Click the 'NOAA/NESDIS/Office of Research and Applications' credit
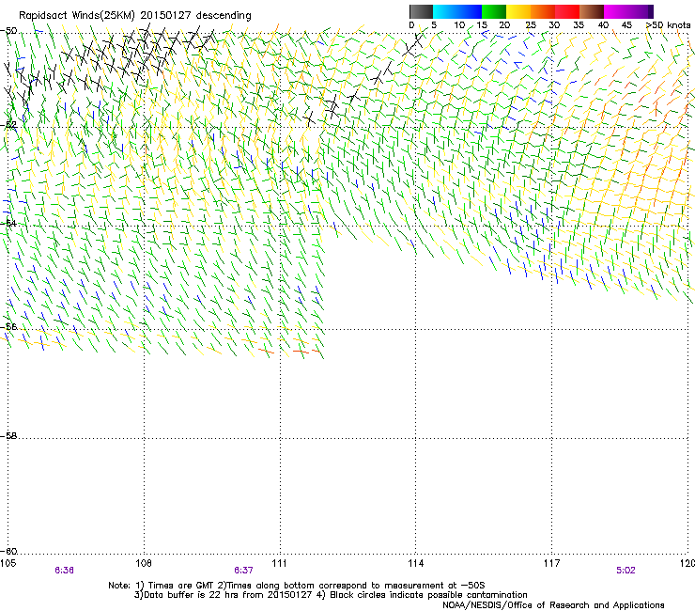 click(x=553, y=605)
